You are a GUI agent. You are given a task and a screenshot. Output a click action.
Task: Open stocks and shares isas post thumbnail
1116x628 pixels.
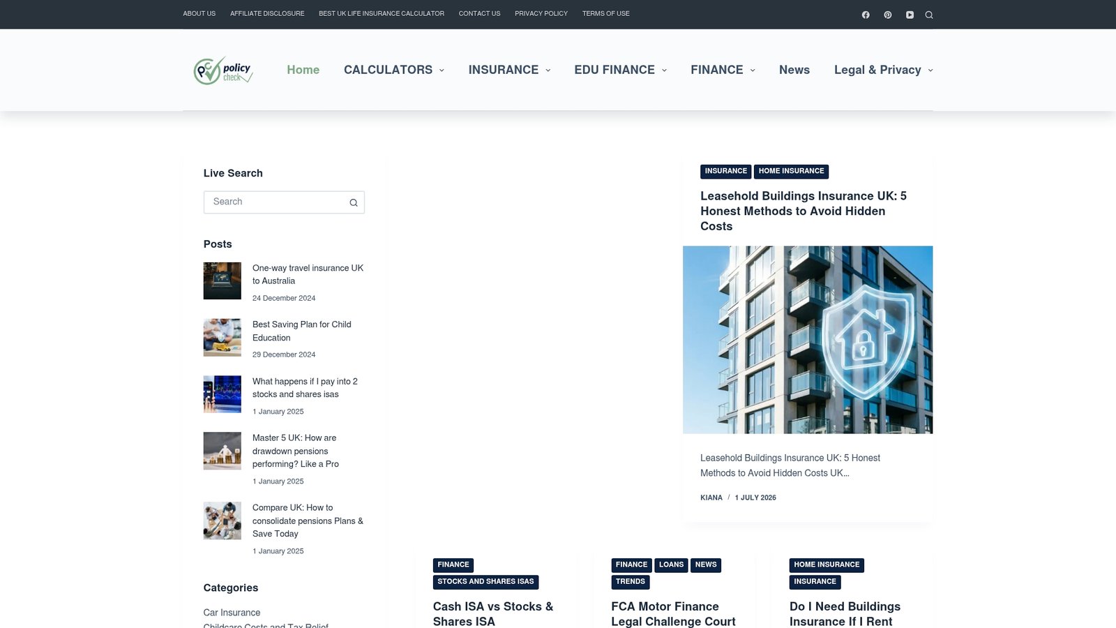coord(223,394)
